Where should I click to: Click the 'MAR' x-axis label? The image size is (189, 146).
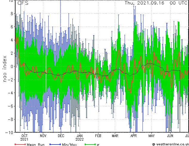tap(115, 136)
